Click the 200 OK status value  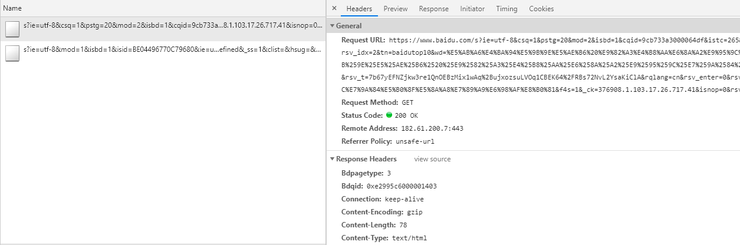click(x=406, y=115)
